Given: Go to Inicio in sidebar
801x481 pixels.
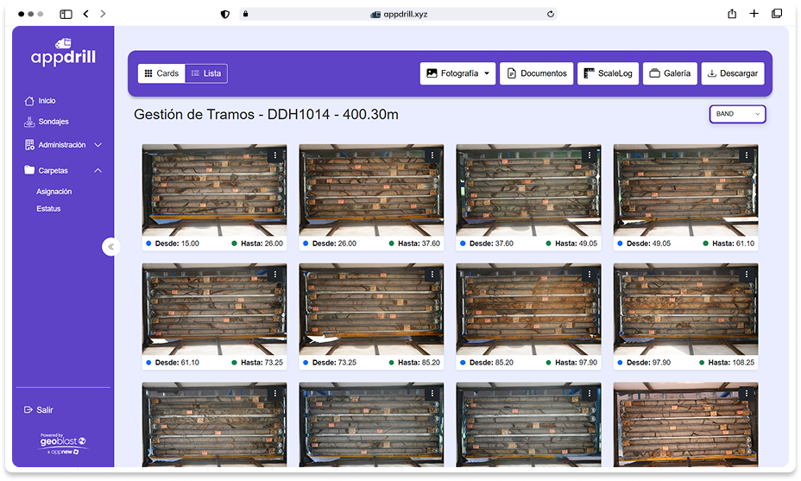Looking at the screenshot, I should tap(47, 101).
